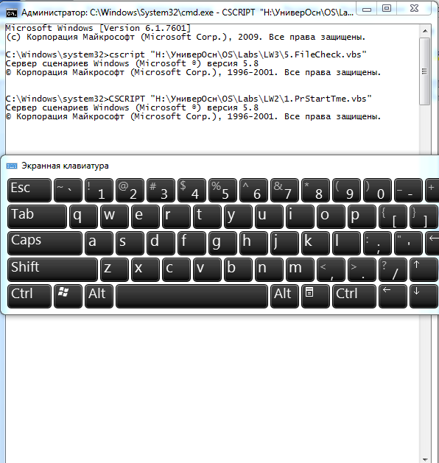Toggle the right Ctrl key
This screenshot has width=439, height=463.
354,296
